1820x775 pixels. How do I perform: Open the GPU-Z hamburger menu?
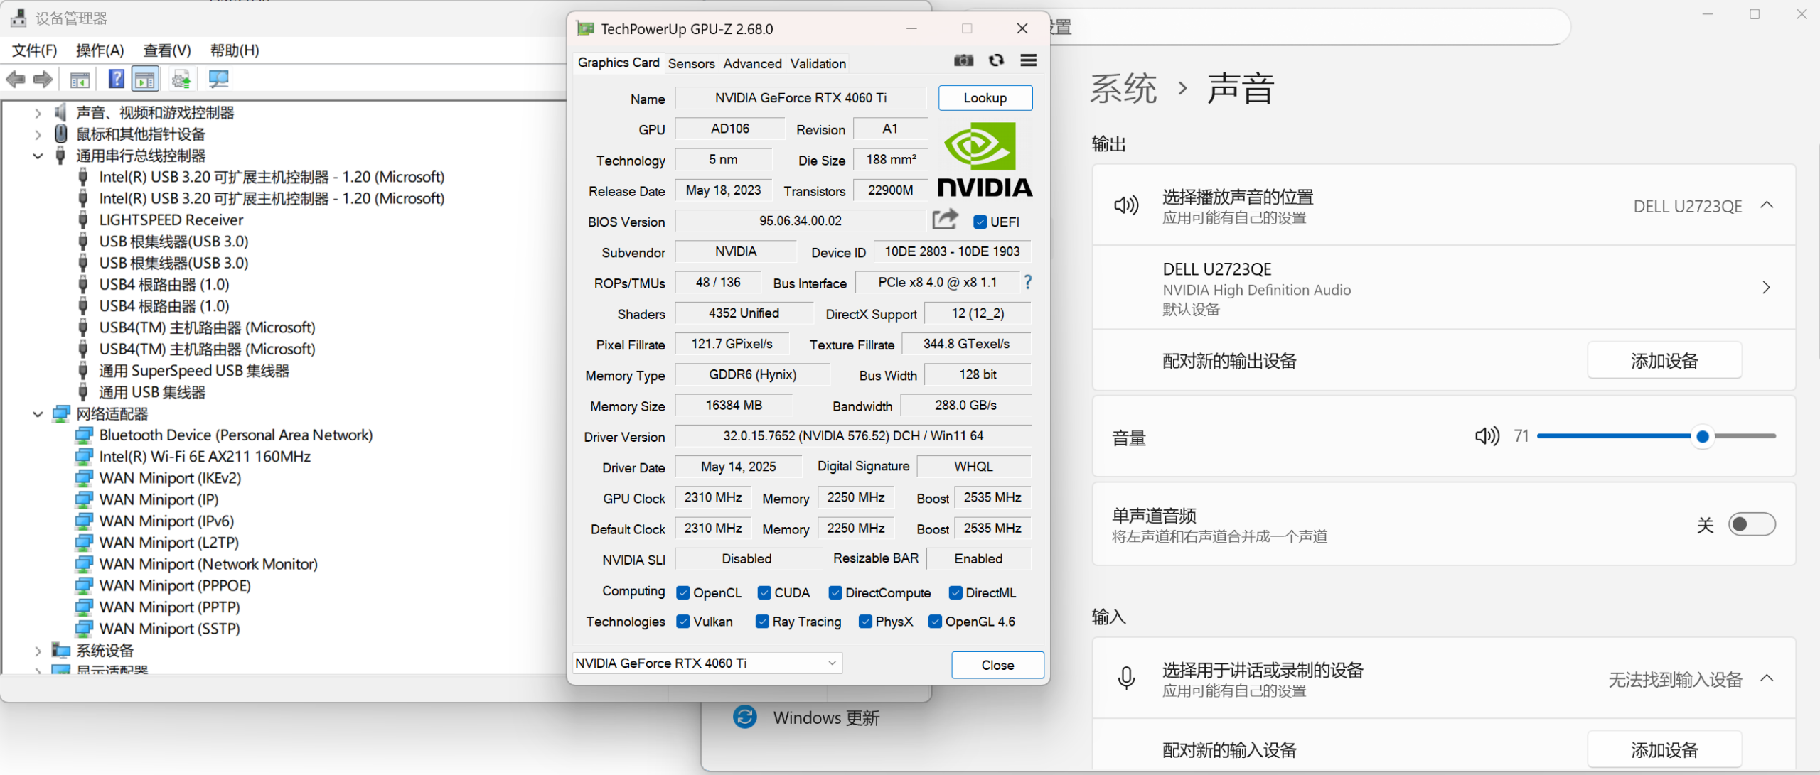click(x=1028, y=61)
